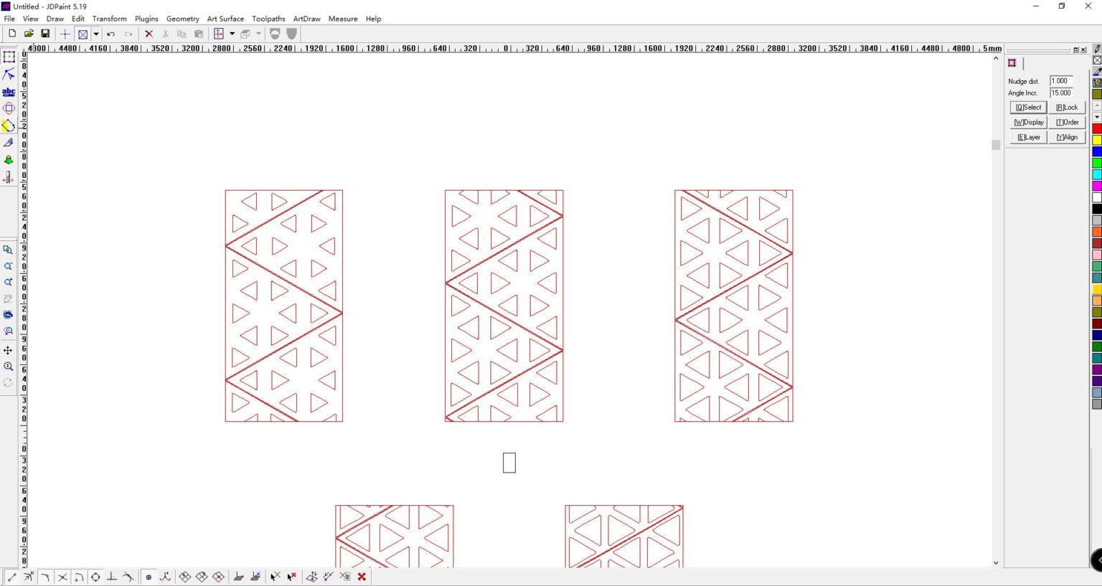The height and width of the screenshot is (586, 1102).
Task: Delete selection with the red X icon
Action: tap(149, 34)
